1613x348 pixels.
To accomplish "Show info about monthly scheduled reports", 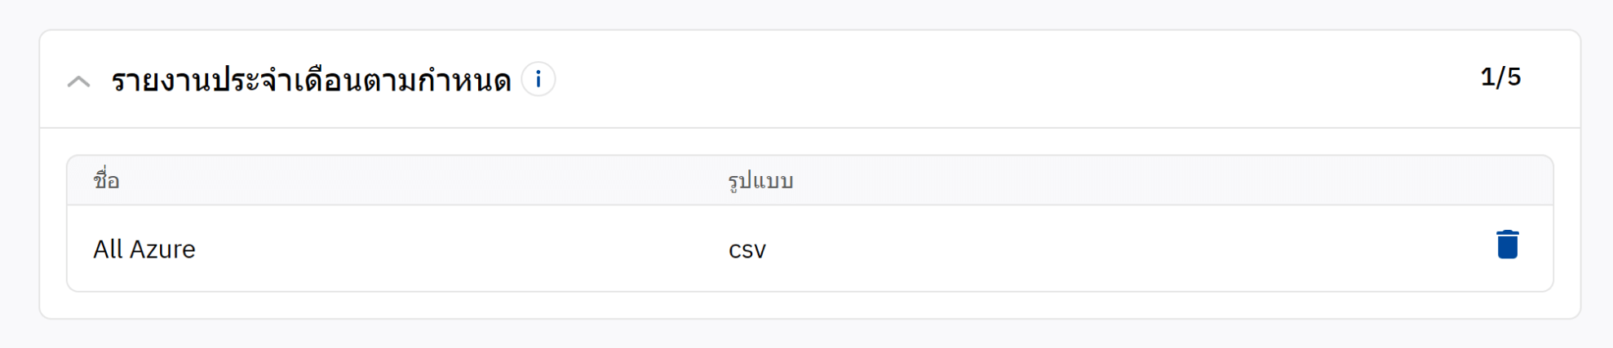I will [538, 80].
